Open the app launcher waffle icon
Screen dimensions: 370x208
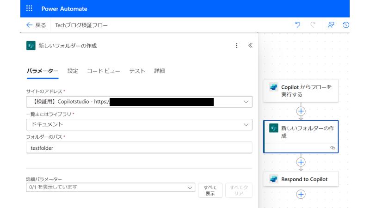pyautogui.click(x=29, y=8)
